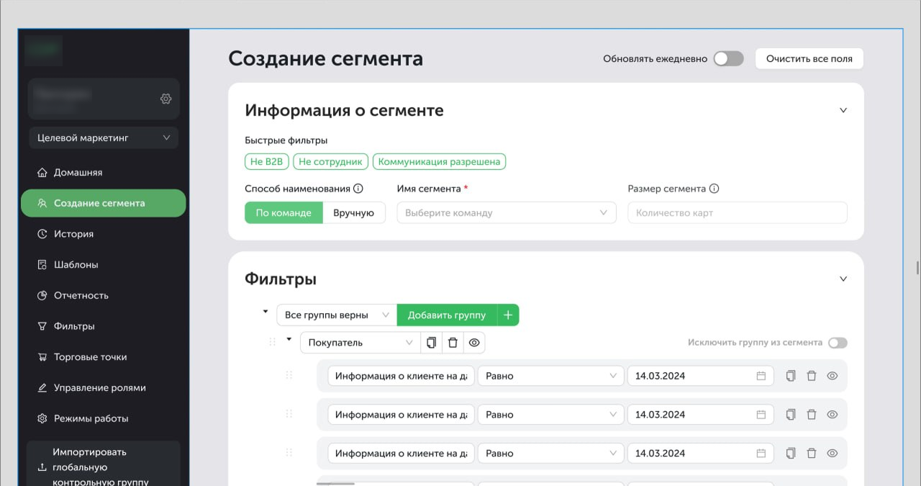The height and width of the screenshot is (486, 921).
Task: Open account settings gear icon
Action: click(165, 99)
